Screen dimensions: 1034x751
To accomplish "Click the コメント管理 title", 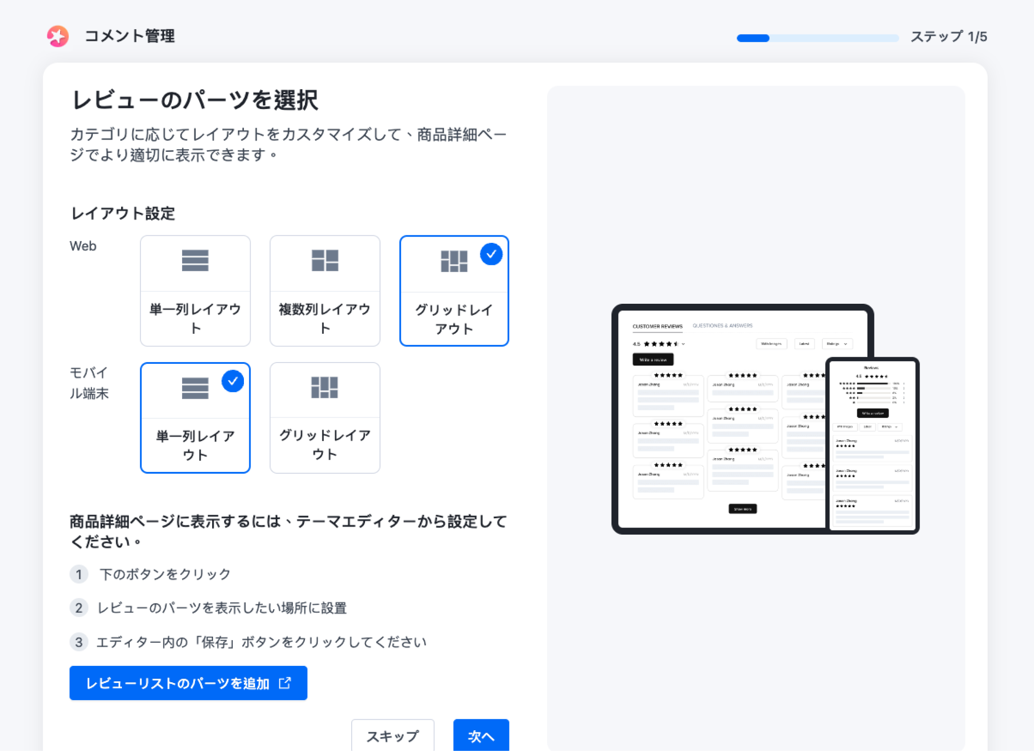I will (x=130, y=36).
